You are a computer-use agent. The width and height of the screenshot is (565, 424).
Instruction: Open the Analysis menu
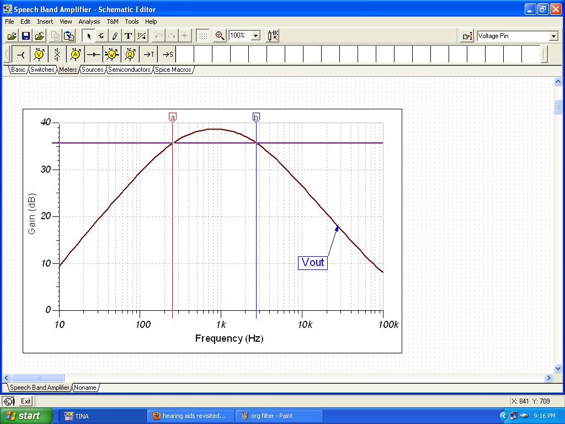[x=89, y=22]
